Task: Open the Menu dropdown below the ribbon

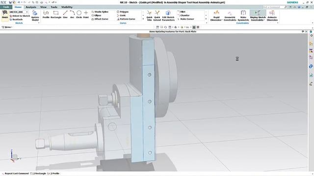Action: point(7,27)
